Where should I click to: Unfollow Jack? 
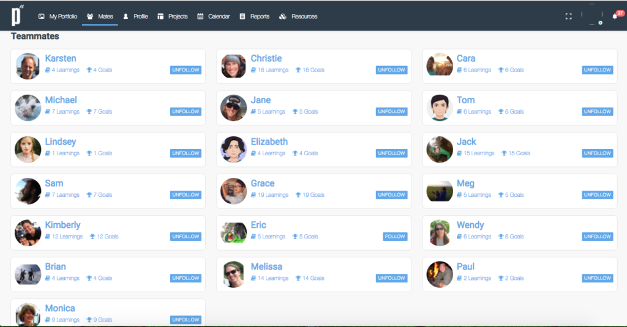click(x=598, y=153)
